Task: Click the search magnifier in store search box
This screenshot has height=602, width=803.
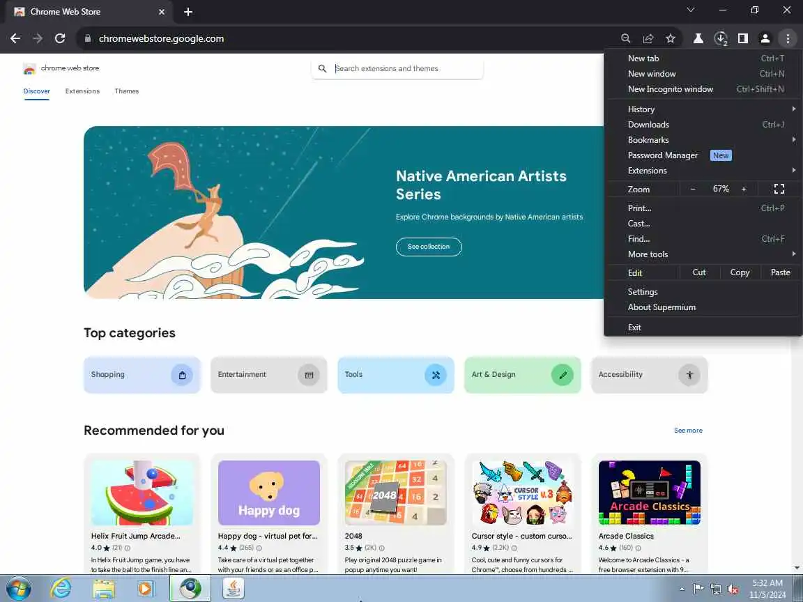Action: [322, 68]
